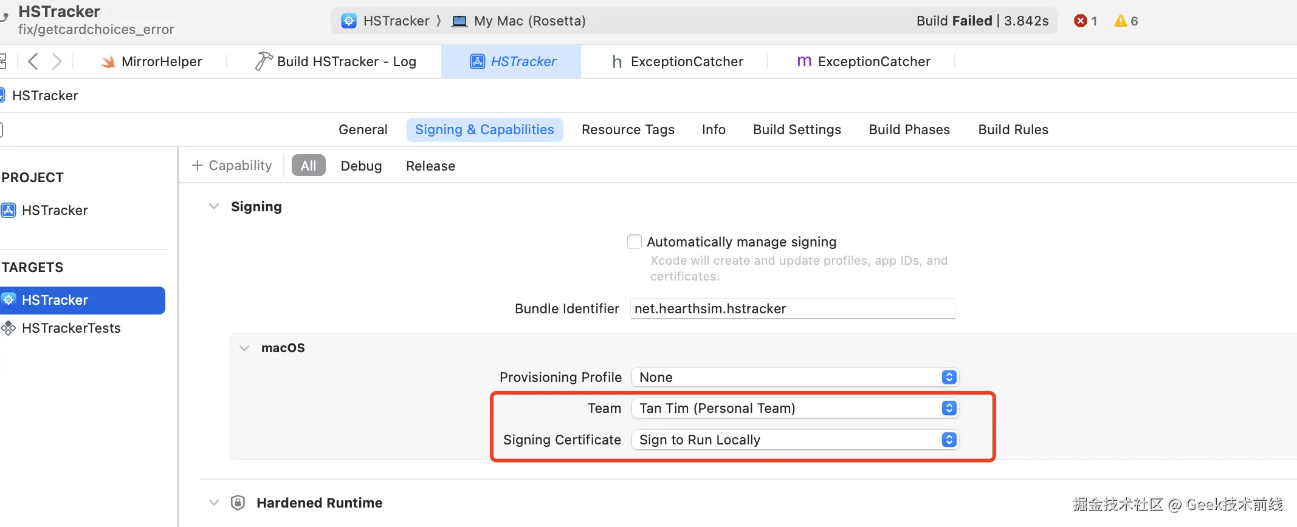Open the Provisioning Profile dropdown

(795, 377)
